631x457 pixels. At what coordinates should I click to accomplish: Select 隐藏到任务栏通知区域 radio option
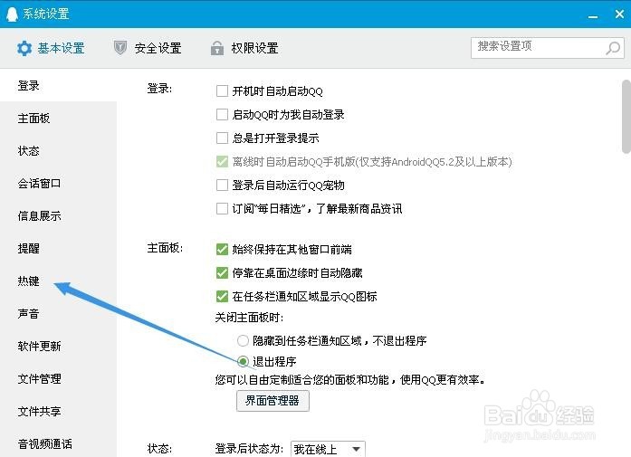[243, 341]
